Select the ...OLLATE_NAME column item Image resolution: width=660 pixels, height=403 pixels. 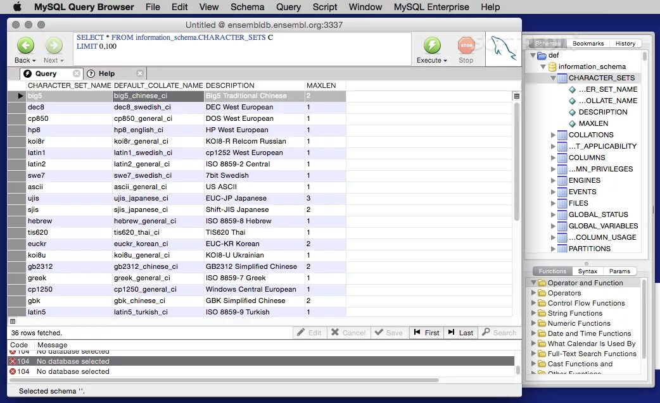coord(608,101)
